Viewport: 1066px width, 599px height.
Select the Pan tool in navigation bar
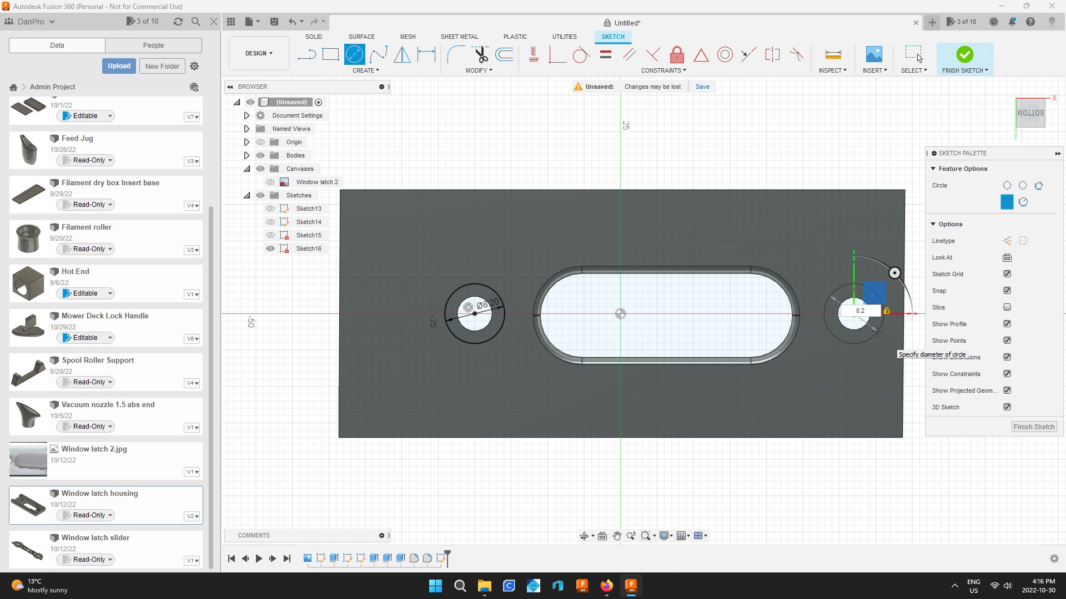(617, 536)
